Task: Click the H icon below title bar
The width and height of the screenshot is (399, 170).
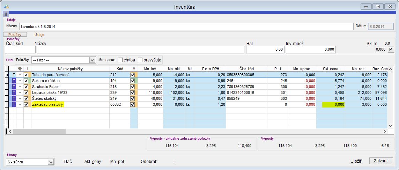Action: click(6, 14)
